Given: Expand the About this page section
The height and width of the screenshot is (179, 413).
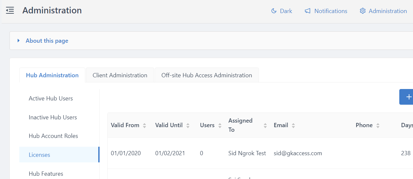Looking at the screenshot, I should pyautogui.click(x=47, y=41).
